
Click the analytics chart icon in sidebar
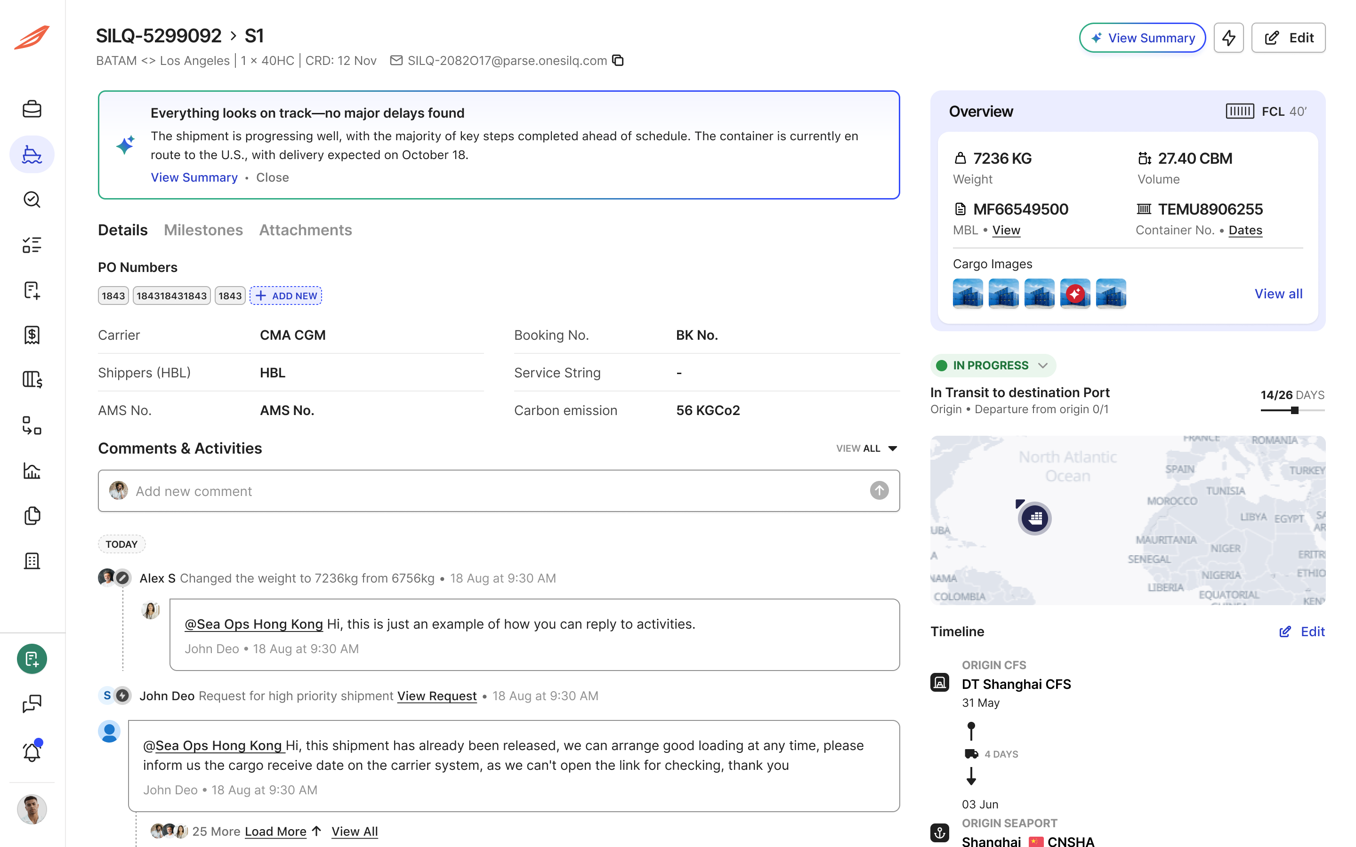(x=32, y=471)
